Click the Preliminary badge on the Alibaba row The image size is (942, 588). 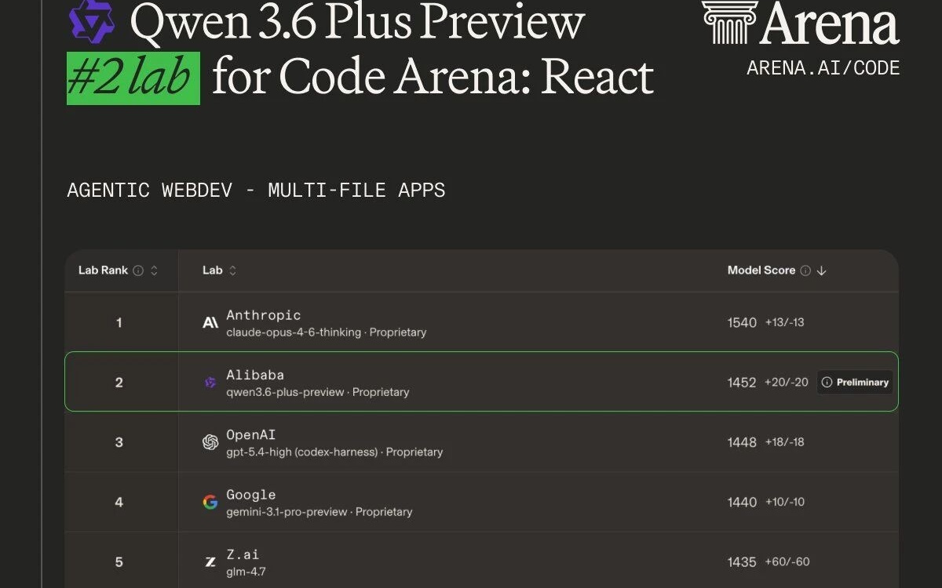coord(854,382)
